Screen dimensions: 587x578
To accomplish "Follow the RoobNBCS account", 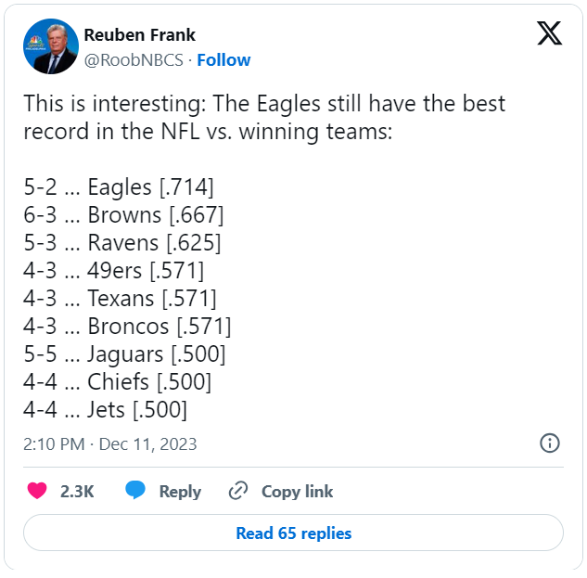I will (x=223, y=60).
